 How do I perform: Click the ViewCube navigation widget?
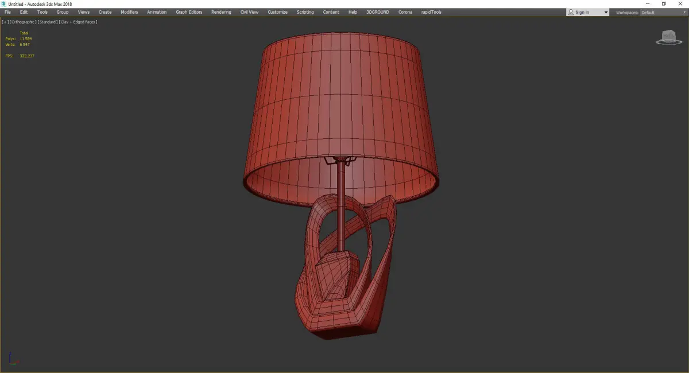tap(668, 37)
